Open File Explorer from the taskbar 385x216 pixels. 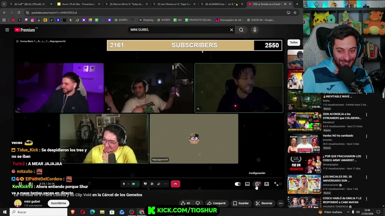(102, 212)
